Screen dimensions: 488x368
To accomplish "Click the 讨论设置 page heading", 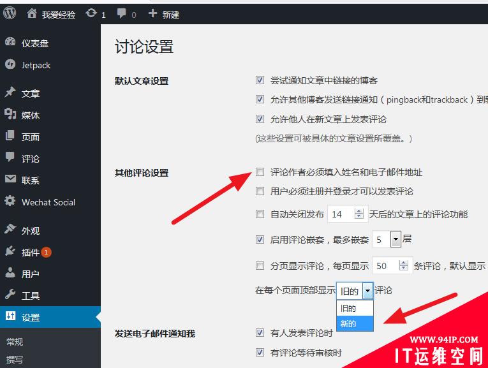I will [144, 47].
